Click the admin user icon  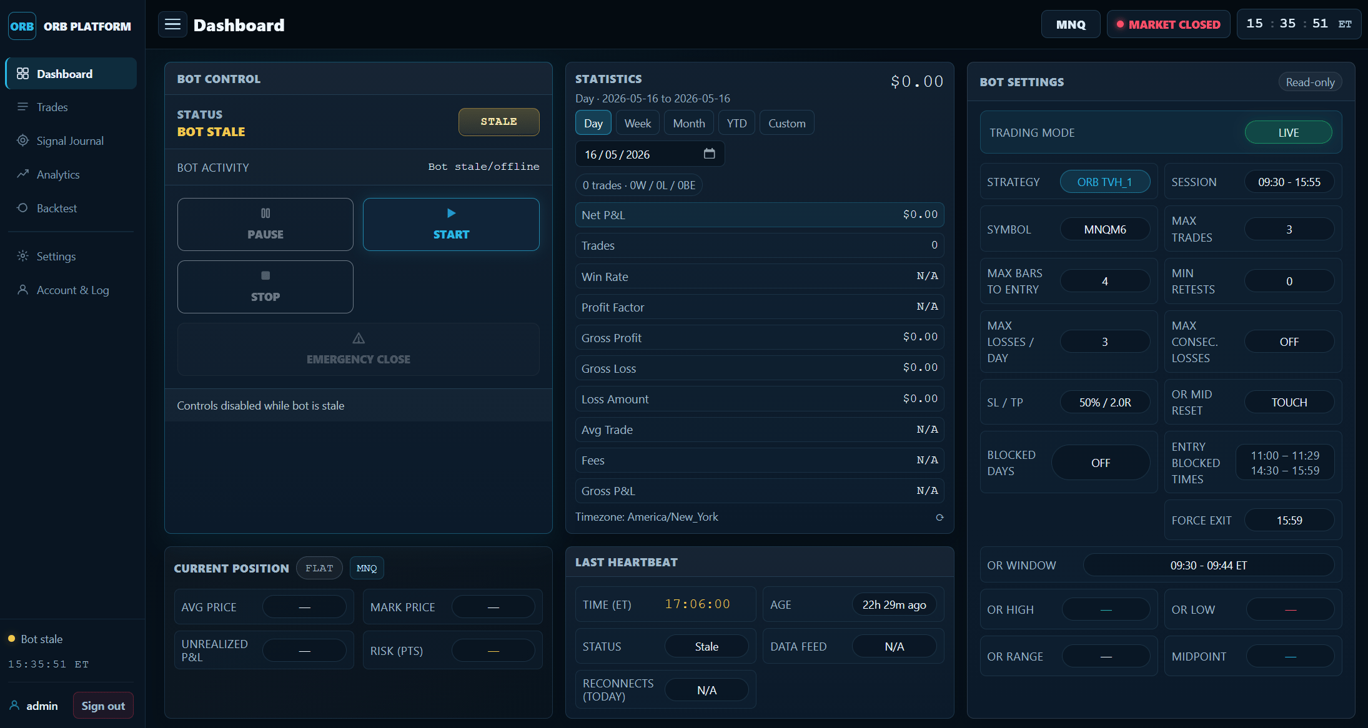click(14, 706)
